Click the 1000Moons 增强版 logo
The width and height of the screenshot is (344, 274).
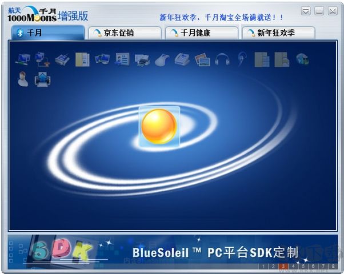[48, 14]
